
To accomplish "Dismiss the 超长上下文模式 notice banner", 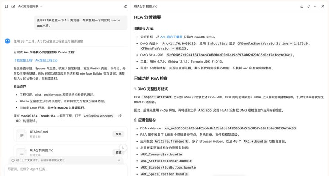I will (x=119, y=160).
